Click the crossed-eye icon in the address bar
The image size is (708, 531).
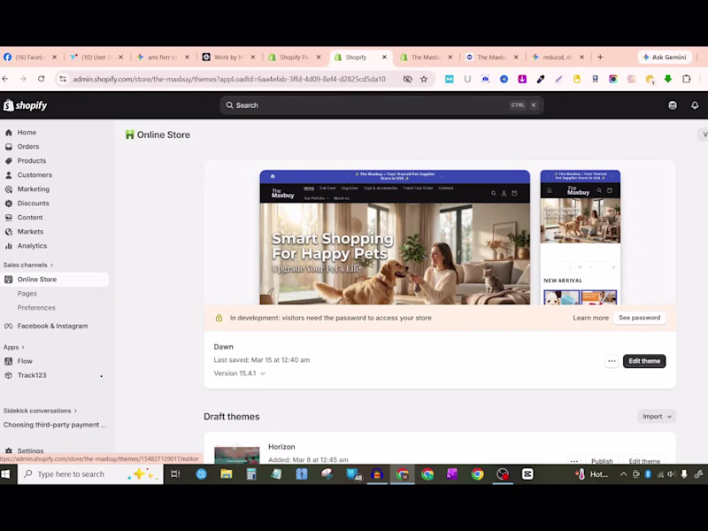tap(407, 79)
